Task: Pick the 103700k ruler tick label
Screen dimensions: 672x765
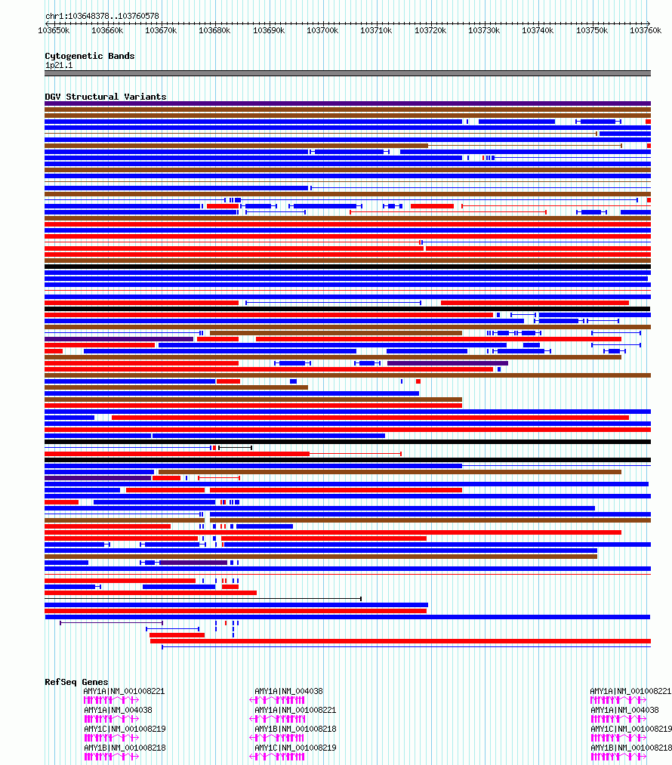Action: click(x=322, y=30)
